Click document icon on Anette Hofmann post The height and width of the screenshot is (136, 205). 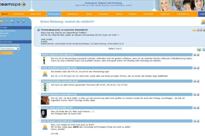click(198, 95)
